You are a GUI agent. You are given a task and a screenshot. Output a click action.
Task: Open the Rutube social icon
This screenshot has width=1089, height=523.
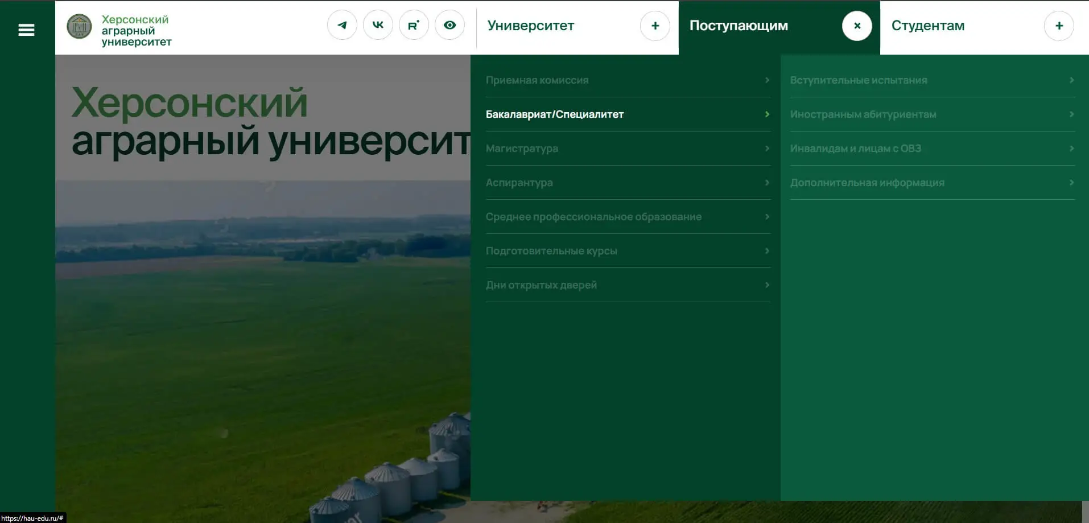(x=414, y=25)
